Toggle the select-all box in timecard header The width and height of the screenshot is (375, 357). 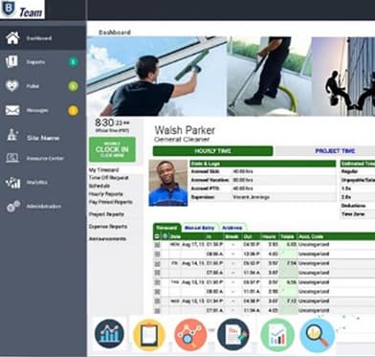click(157, 236)
